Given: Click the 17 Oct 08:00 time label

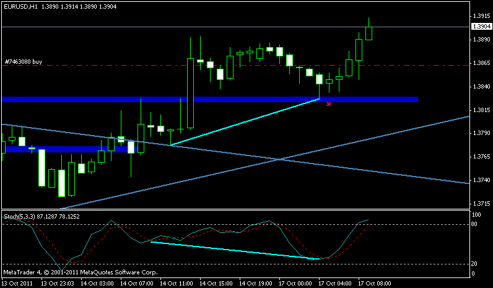Looking at the screenshot, I should (375, 283).
